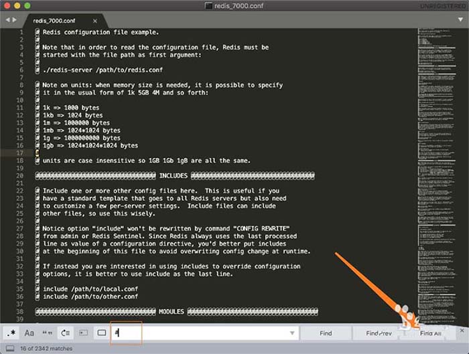This screenshot has width=469, height=354.
Task: Open the find history dropdown arrow
Action: click(x=291, y=333)
